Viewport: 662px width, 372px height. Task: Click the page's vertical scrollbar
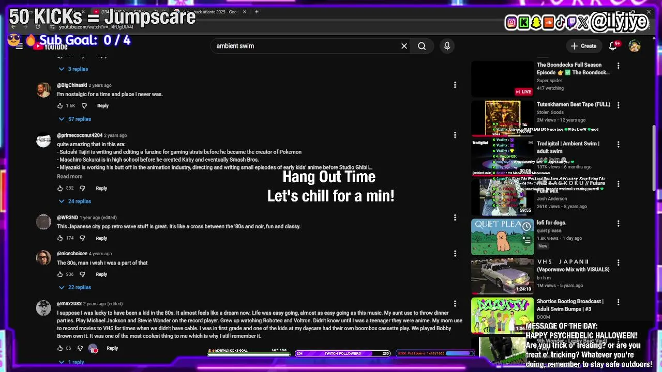point(654,158)
